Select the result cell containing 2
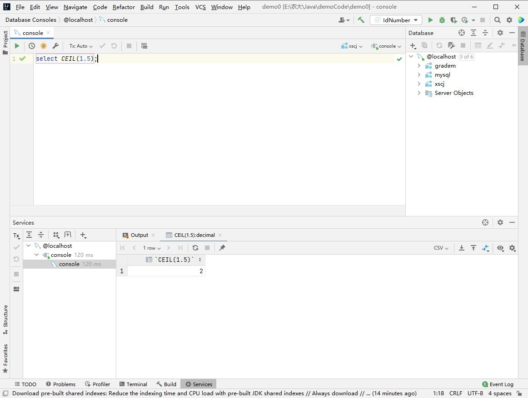 (166, 271)
